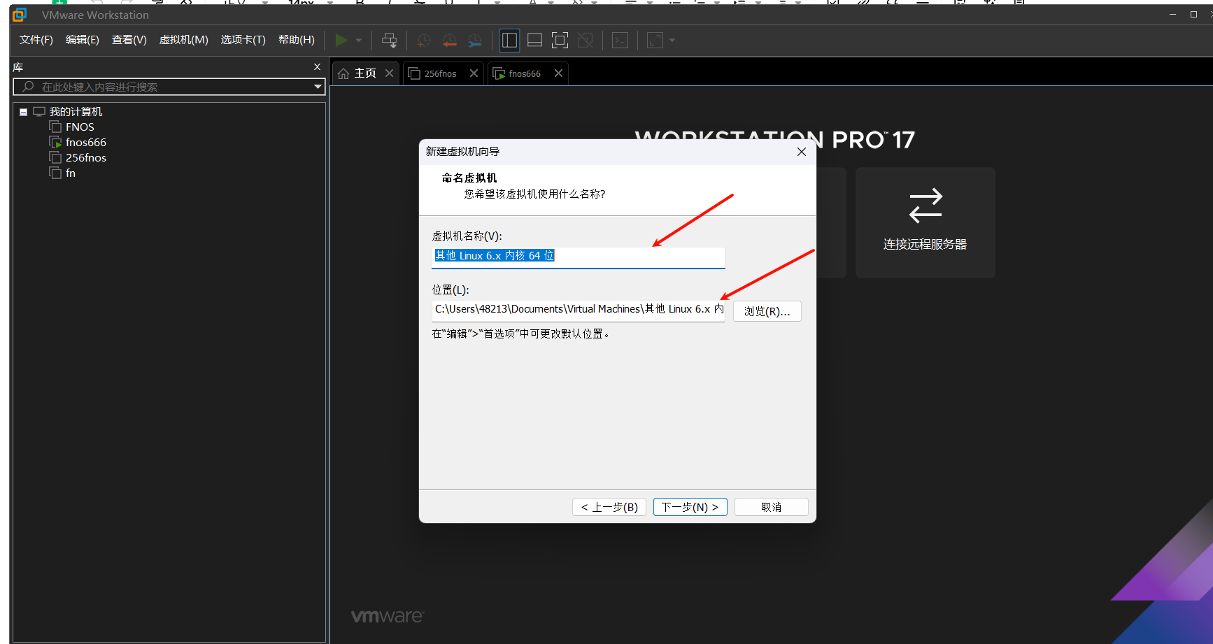Select the fn virtual machine
The width and height of the screenshot is (1213, 644).
71,173
